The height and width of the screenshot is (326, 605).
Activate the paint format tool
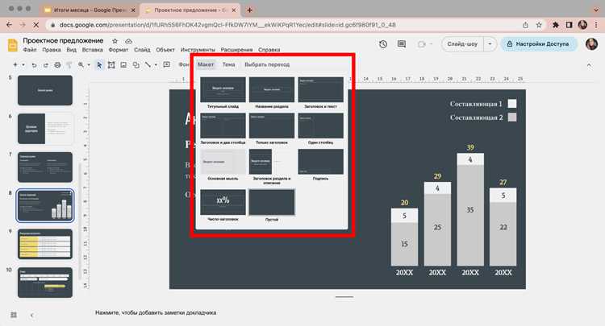pos(69,65)
